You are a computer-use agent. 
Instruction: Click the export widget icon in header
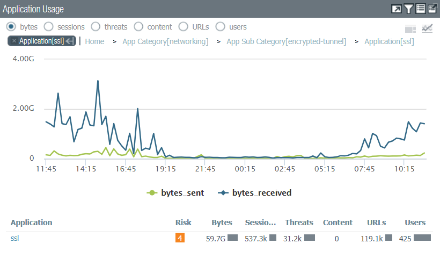(x=432, y=9)
